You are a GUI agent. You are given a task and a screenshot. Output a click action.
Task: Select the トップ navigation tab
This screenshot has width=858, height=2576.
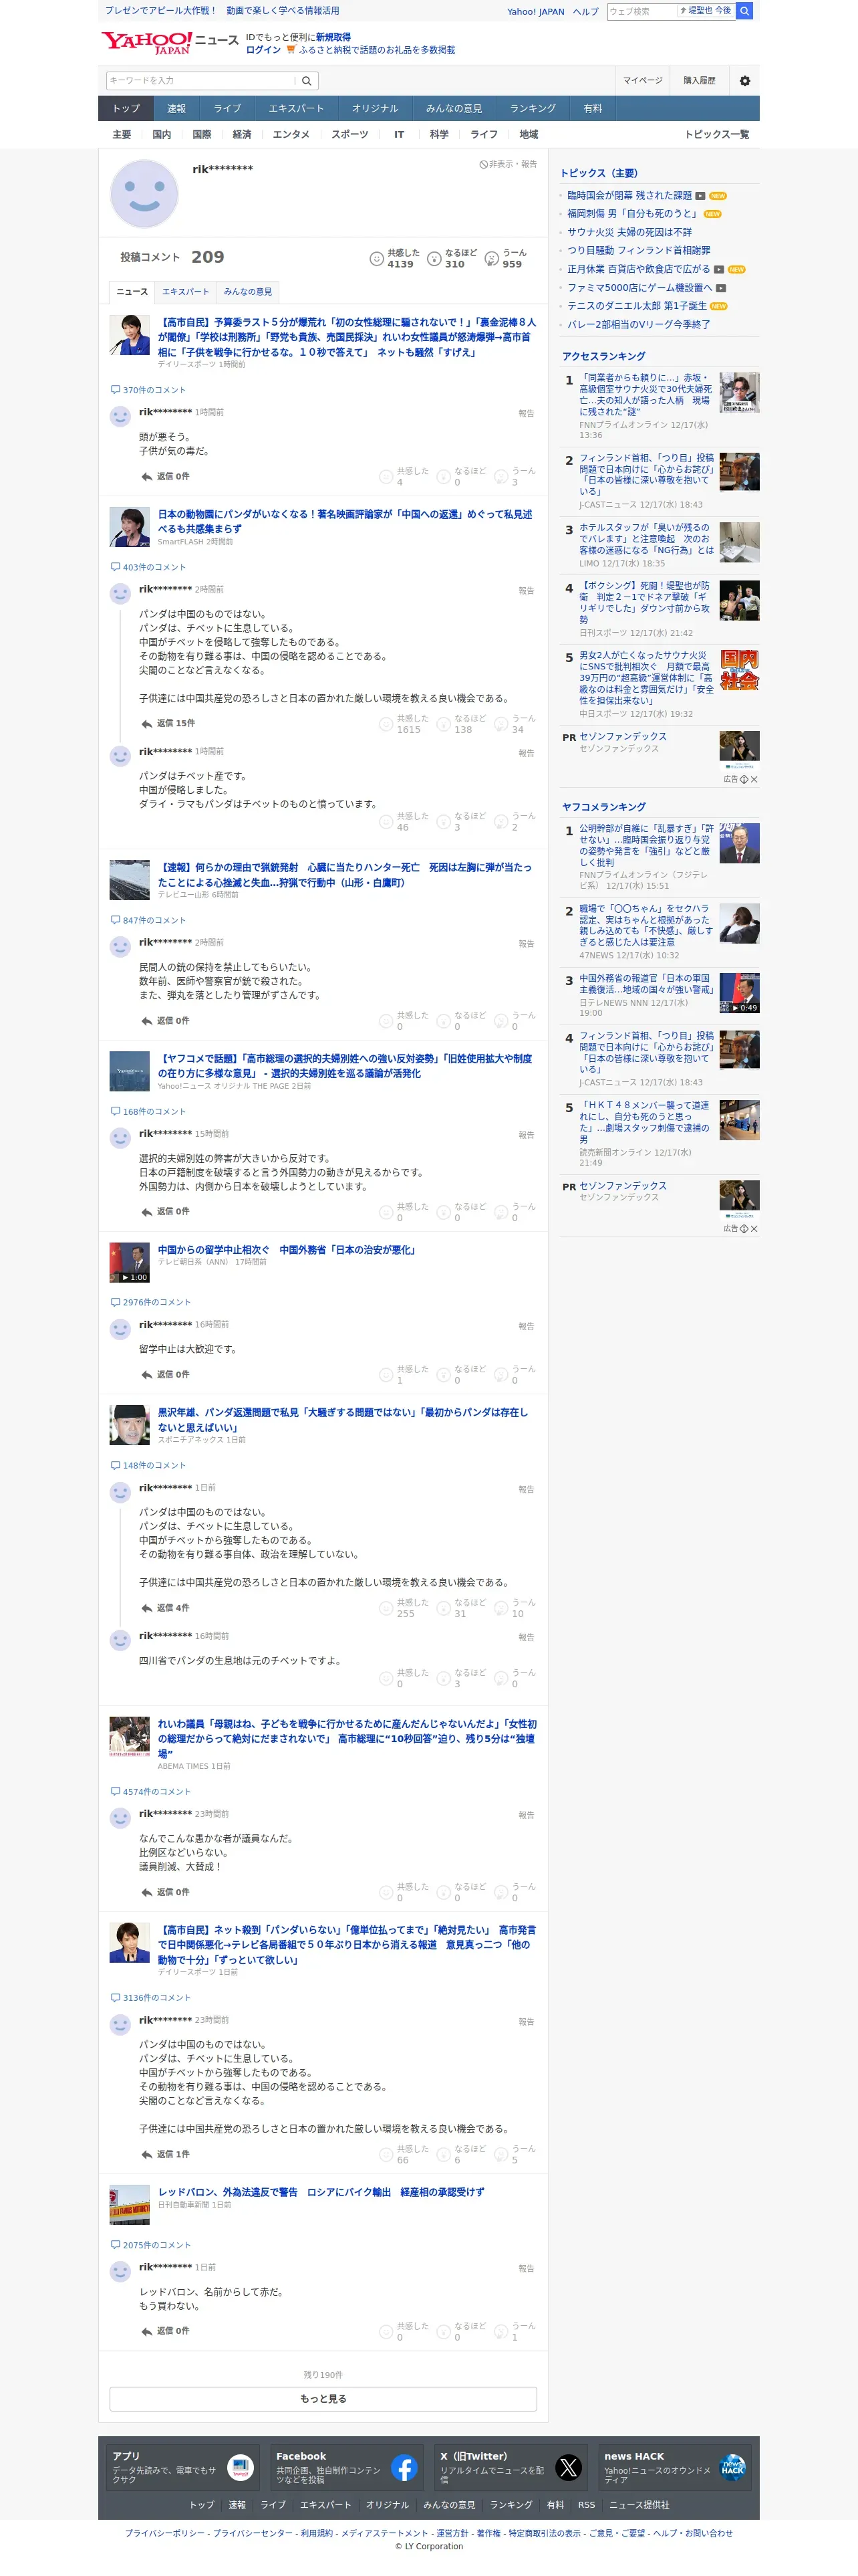pyautogui.click(x=126, y=108)
